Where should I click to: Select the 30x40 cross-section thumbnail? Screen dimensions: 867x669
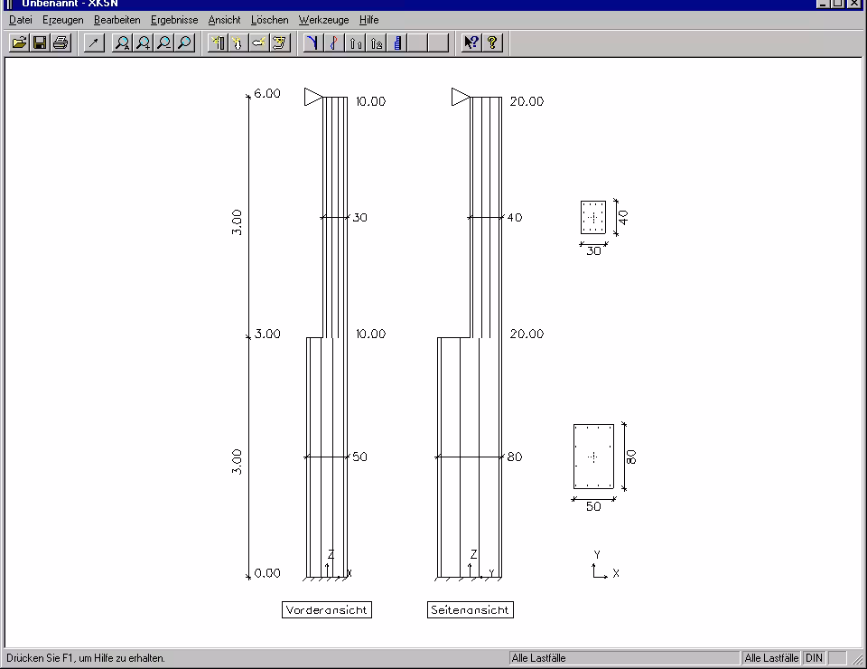[x=592, y=217]
